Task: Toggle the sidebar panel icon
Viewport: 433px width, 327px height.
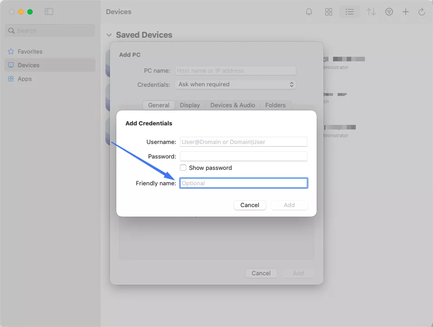Action: (x=49, y=12)
